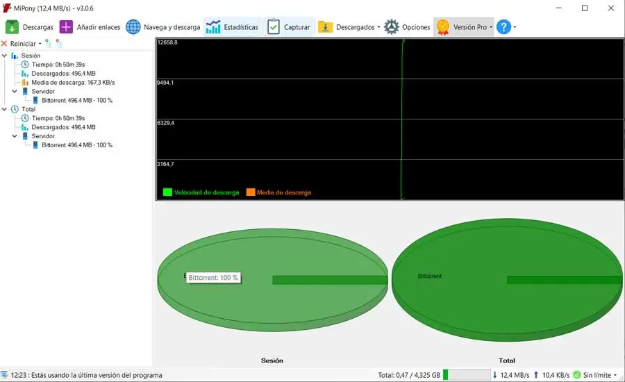Select 'Media de descarga: 167,3 KB/s' row
The width and height of the screenshot is (625, 382).
pos(73,82)
